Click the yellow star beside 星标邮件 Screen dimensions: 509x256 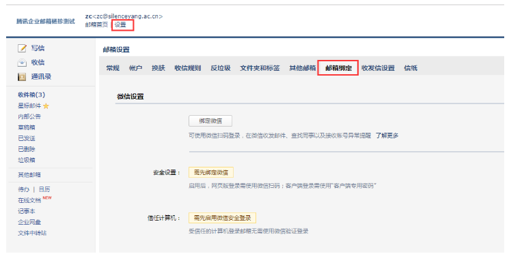46,106
